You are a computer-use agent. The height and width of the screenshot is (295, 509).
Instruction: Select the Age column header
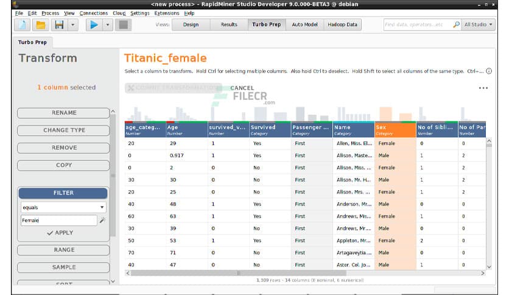tap(187, 130)
